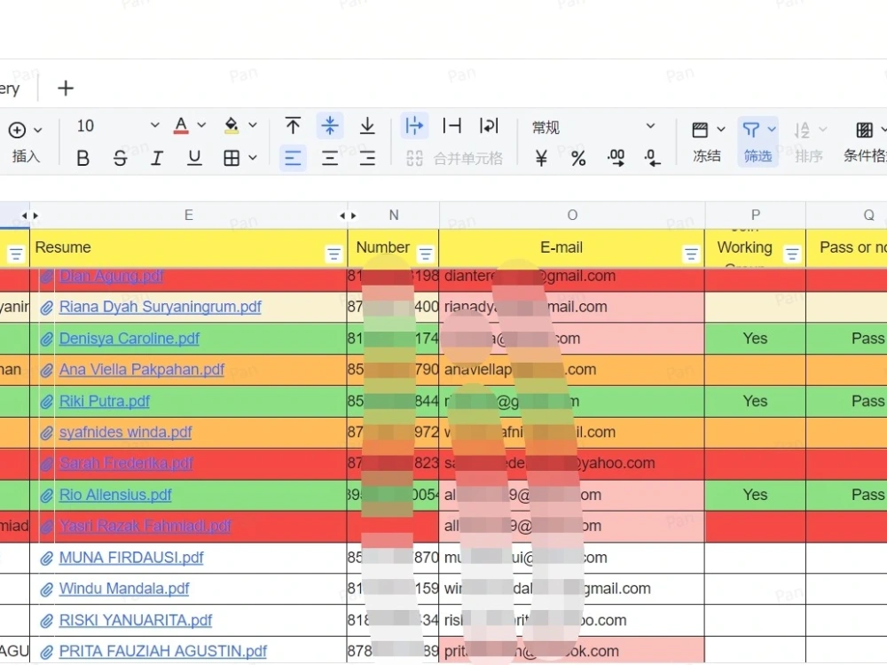
Task: Open the Resume column filter
Action: pyautogui.click(x=334, y=254)
